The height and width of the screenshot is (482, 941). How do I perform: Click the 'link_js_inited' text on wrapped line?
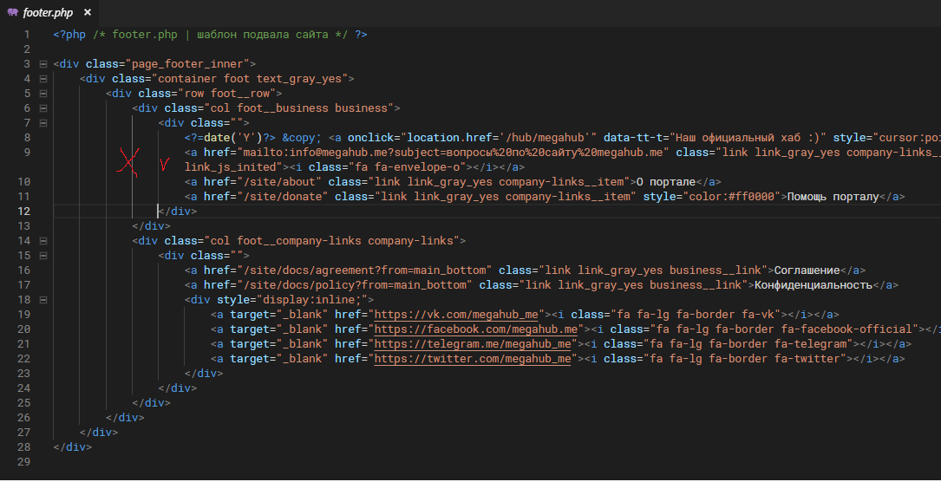pos(230,166)
